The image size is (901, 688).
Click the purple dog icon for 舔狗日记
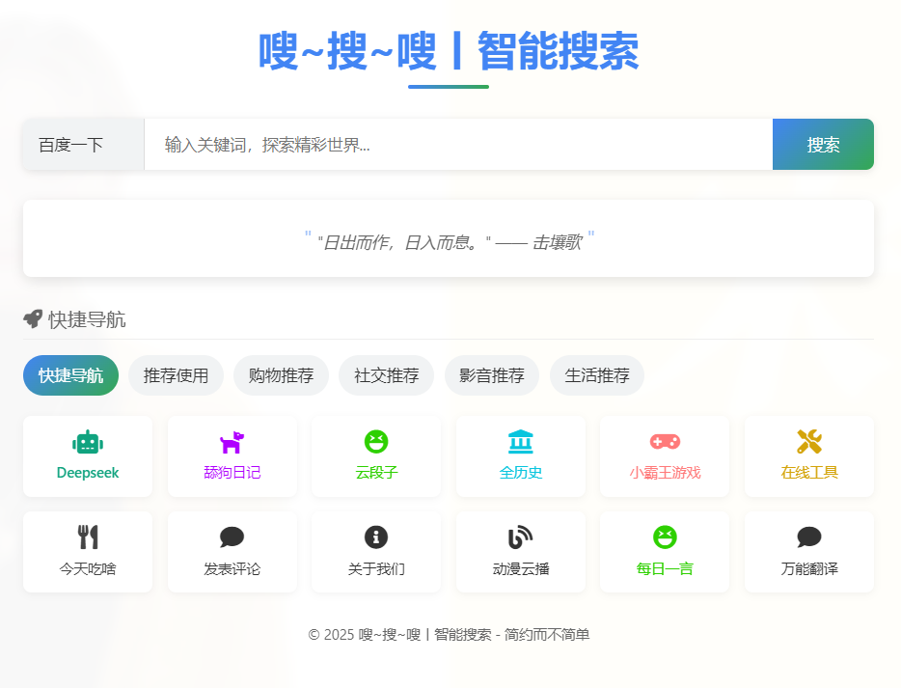pyautogui.click(x=232, y=442)
